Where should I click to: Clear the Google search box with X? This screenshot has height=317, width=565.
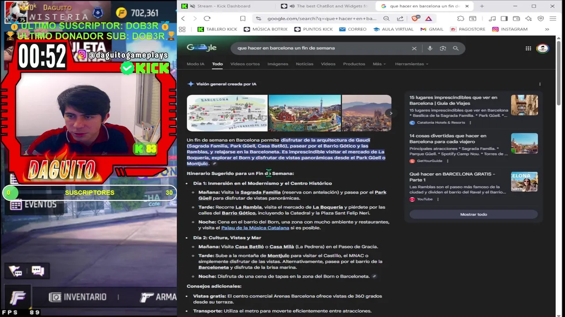(414, 48)
